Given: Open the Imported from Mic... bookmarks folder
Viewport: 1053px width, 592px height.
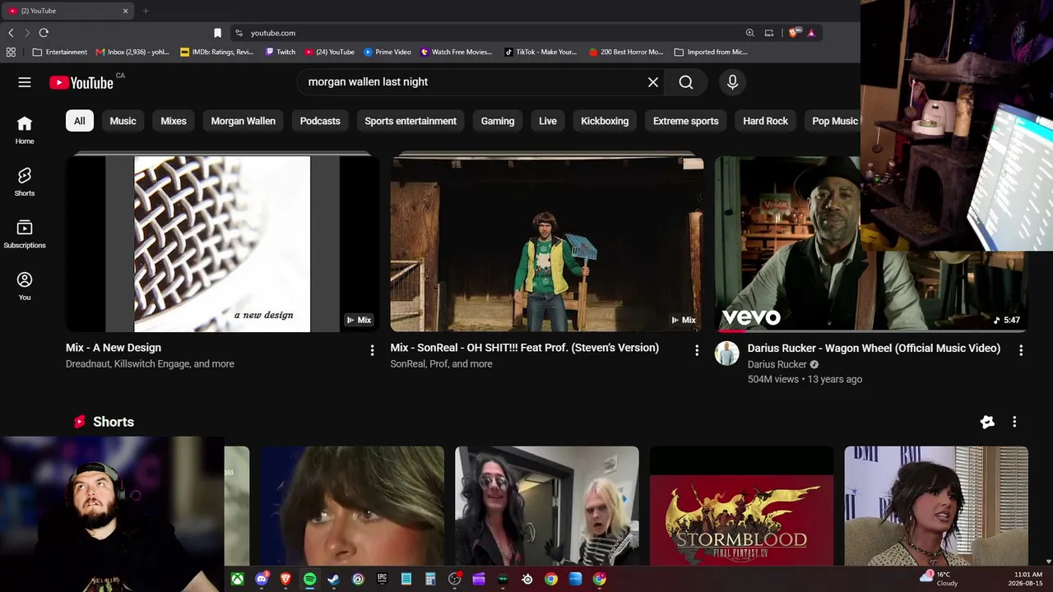Looking at the screenshot, I should (x=711, y=52).
